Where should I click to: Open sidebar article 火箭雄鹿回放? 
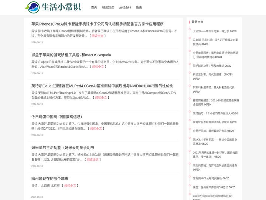[x=215, y=55]
